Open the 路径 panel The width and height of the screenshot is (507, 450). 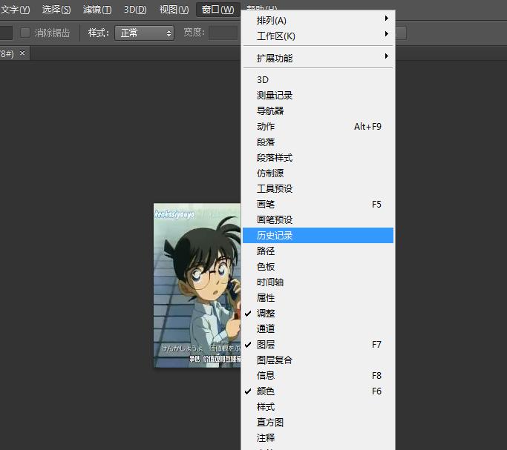point(318,251)
